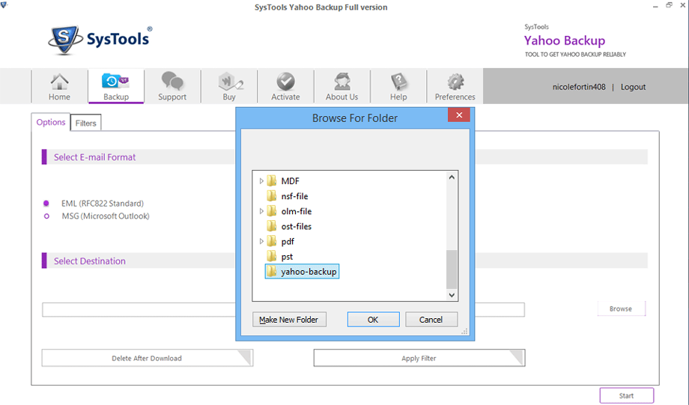Close the Browse For Folder dialog

[459, 115]
